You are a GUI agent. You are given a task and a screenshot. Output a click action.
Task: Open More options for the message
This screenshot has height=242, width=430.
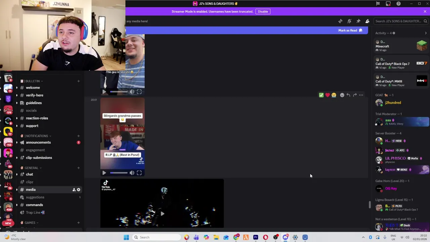coord(361,95)
